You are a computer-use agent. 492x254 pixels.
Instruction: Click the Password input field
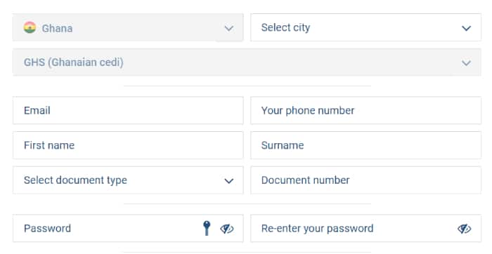pos(128,228)
